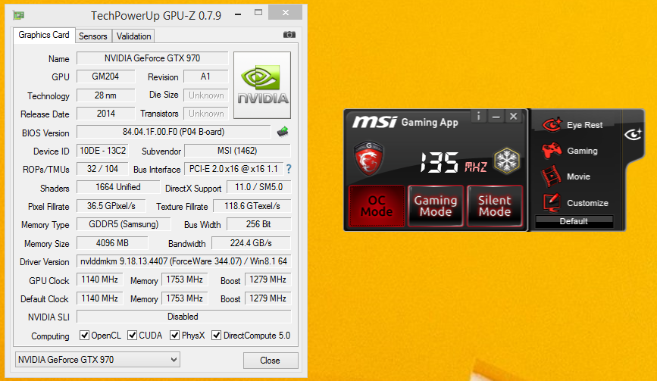Switch to the Sensors tab
The height and width of the screenshot is (381, 657).
tap(93, 36)
